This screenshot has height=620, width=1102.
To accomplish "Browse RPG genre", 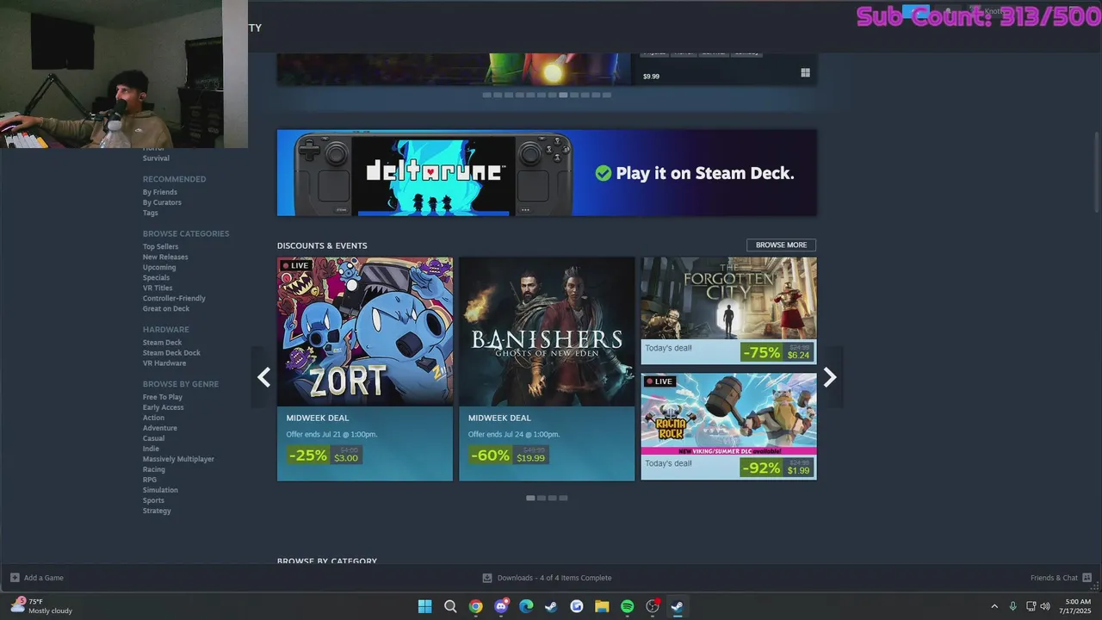I will pyautogui.click(x=150, y=480).
